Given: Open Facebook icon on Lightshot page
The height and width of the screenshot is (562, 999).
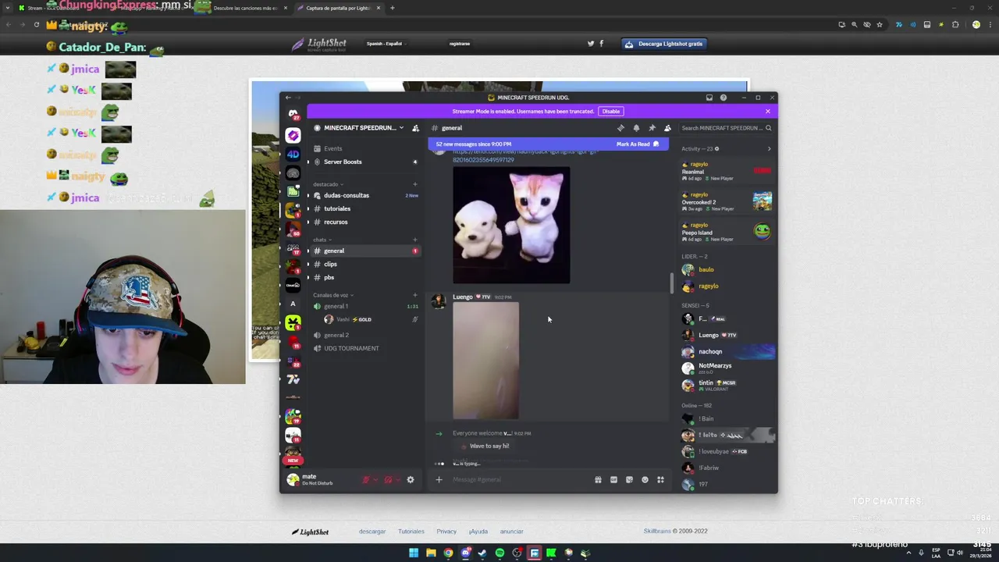Looking at the screenshot, I should click(x=601, y=44).
